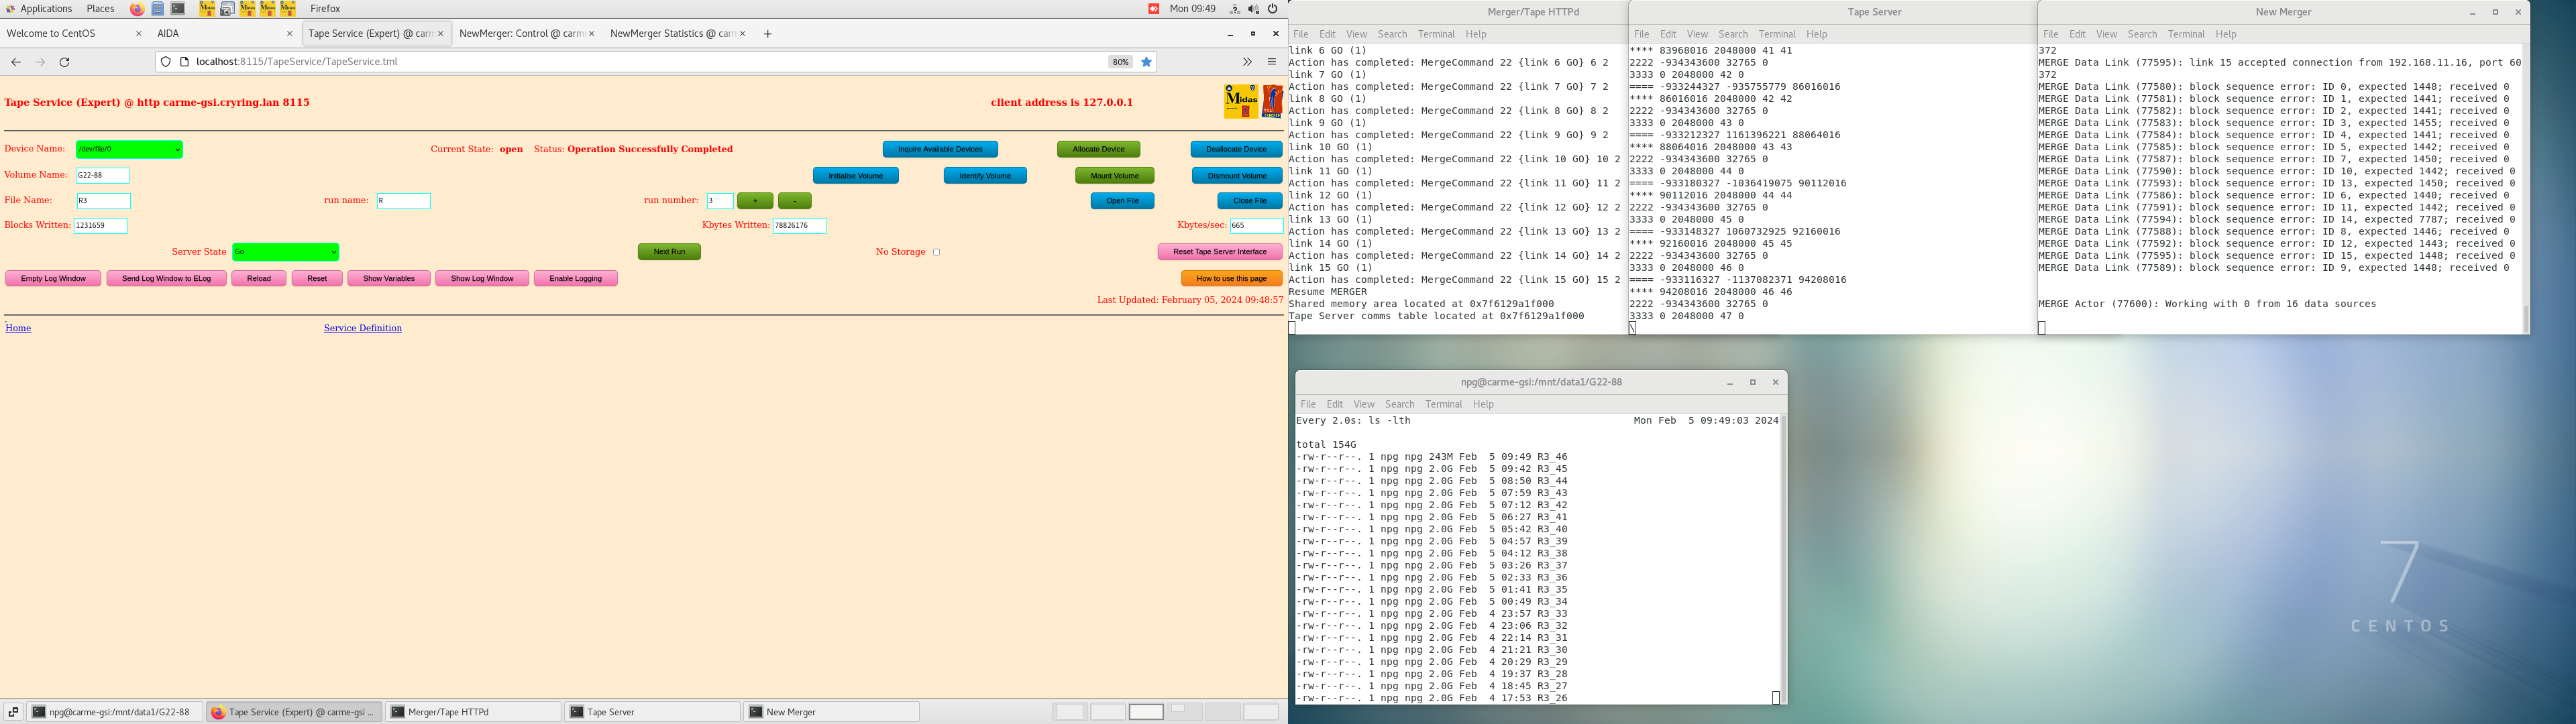Click the reload page icon in Firefox
Viewport: 2576px width, 724px height.
(65, 62)
